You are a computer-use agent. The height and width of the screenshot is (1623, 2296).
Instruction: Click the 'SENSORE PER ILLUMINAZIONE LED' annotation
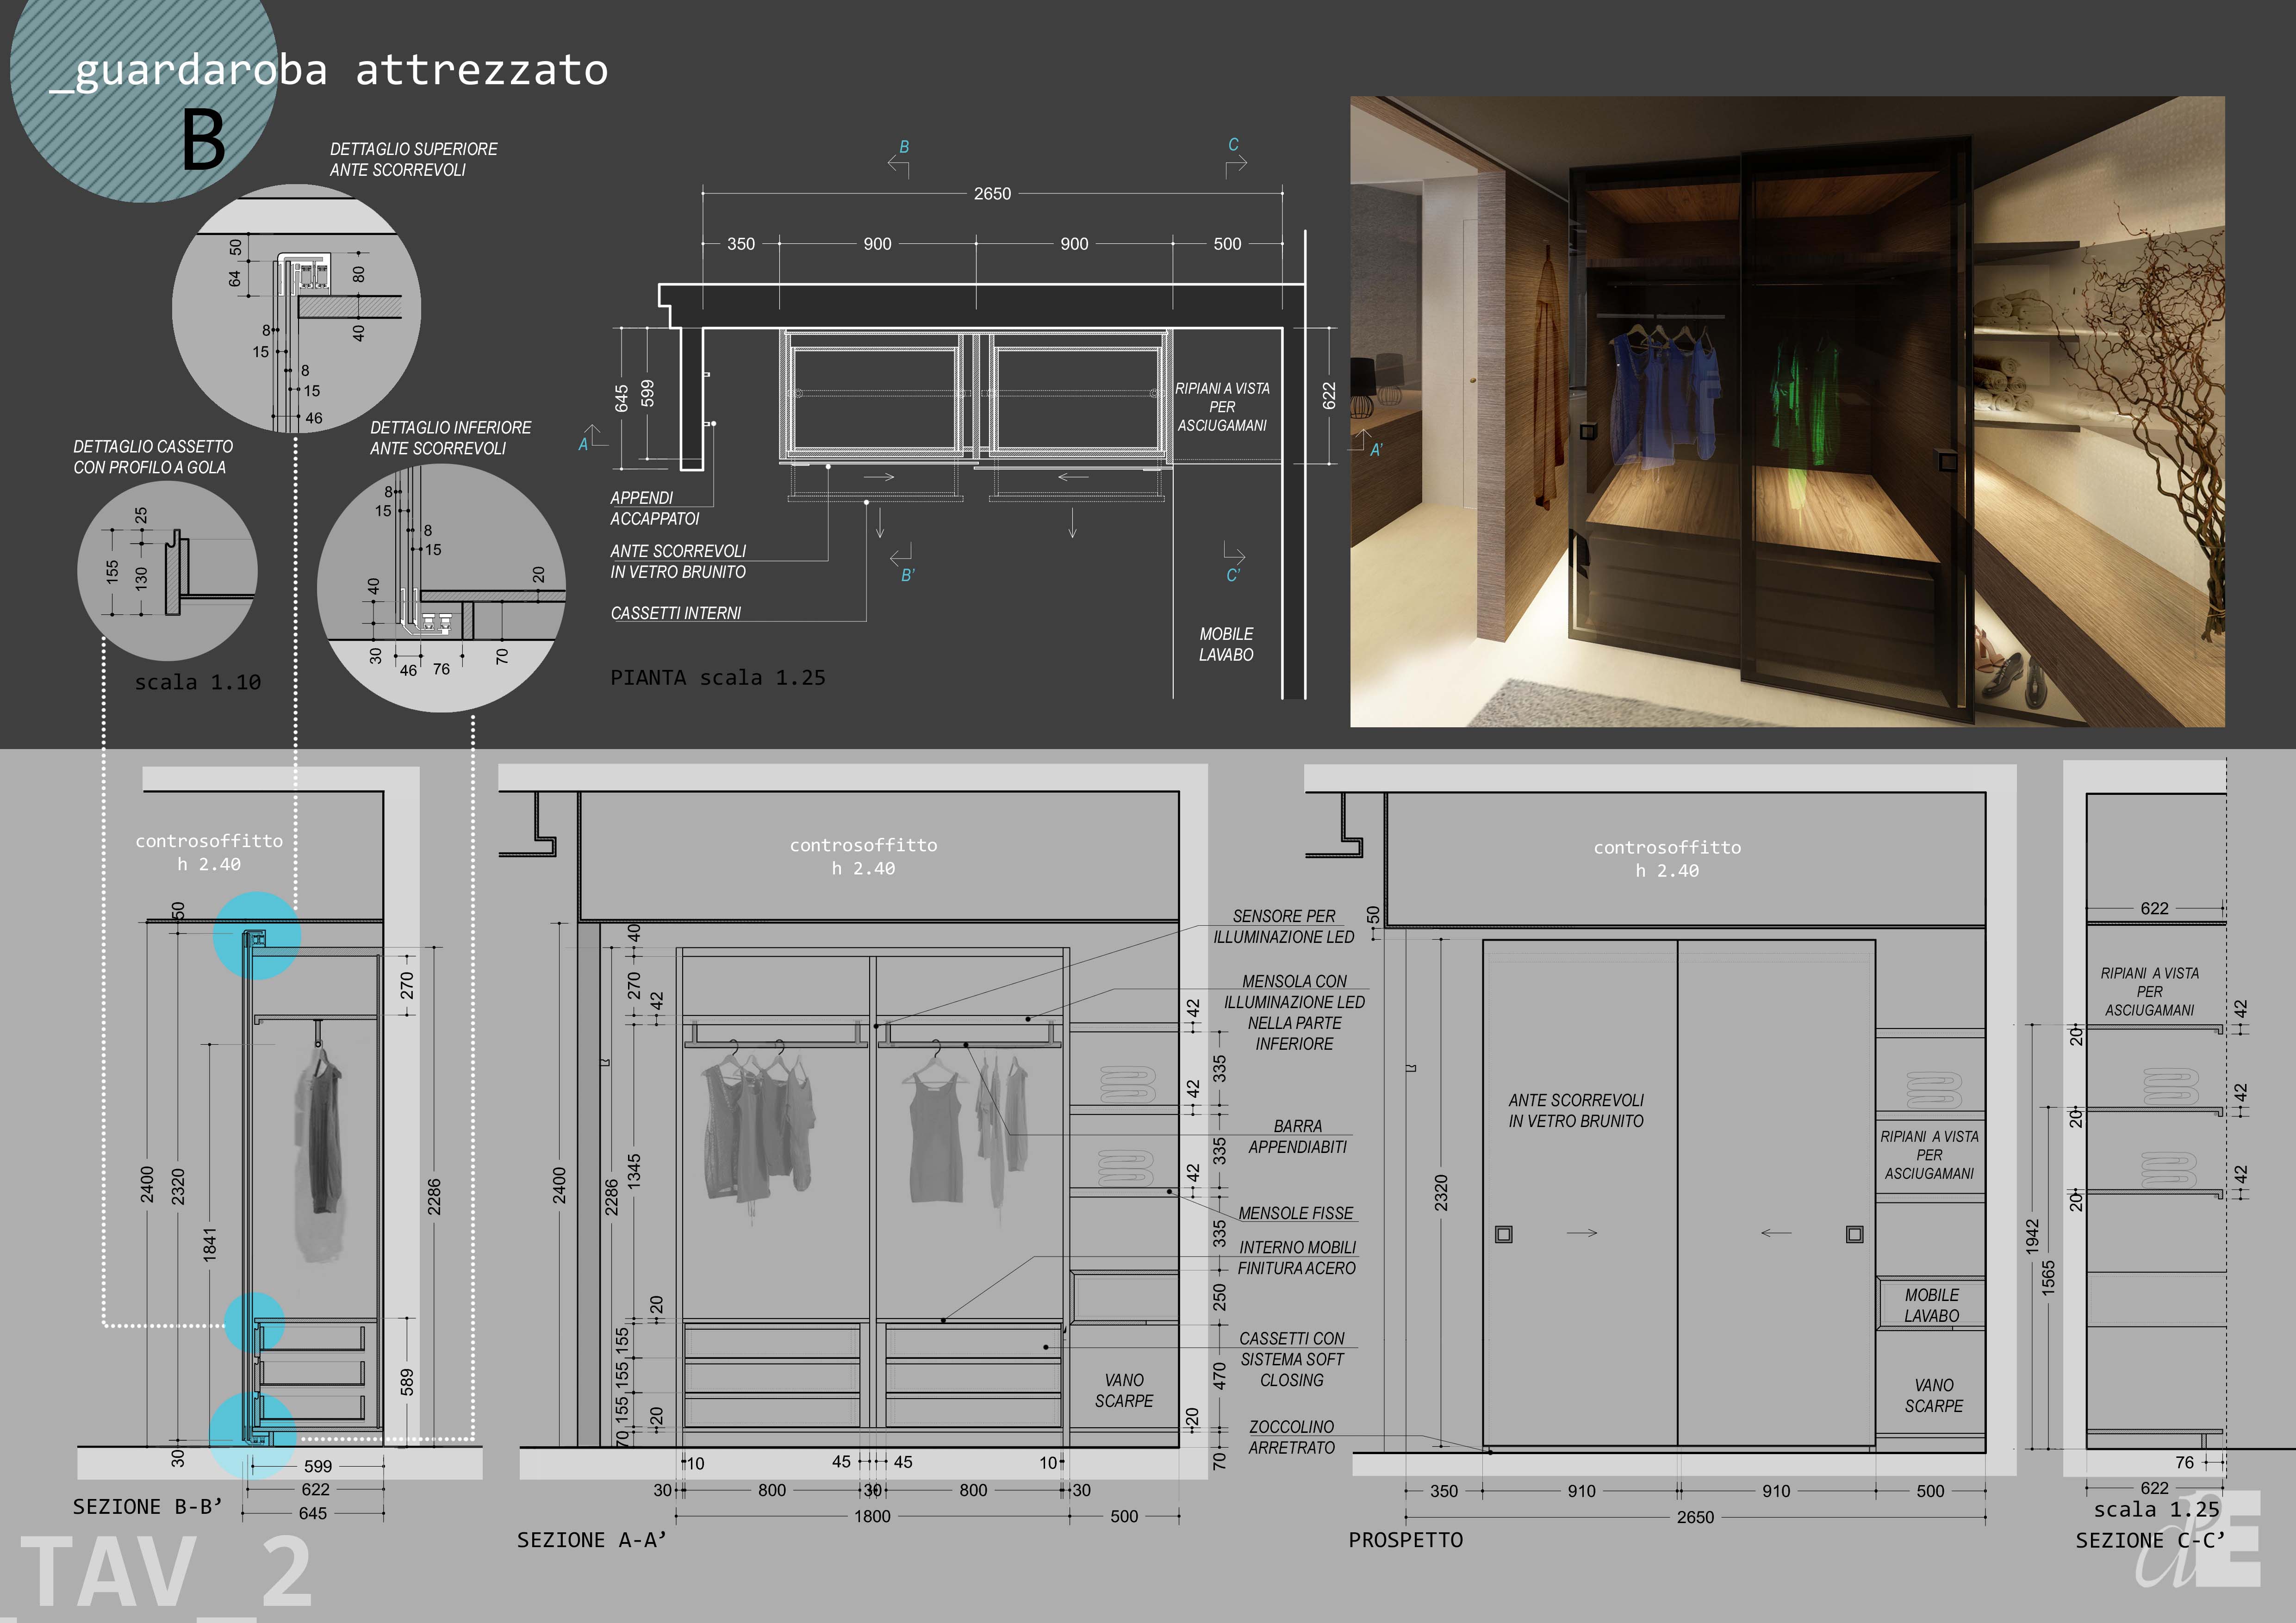tap(1283, 926)
